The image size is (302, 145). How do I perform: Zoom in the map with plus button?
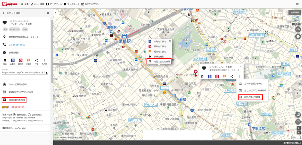click(x=298, y=128)
